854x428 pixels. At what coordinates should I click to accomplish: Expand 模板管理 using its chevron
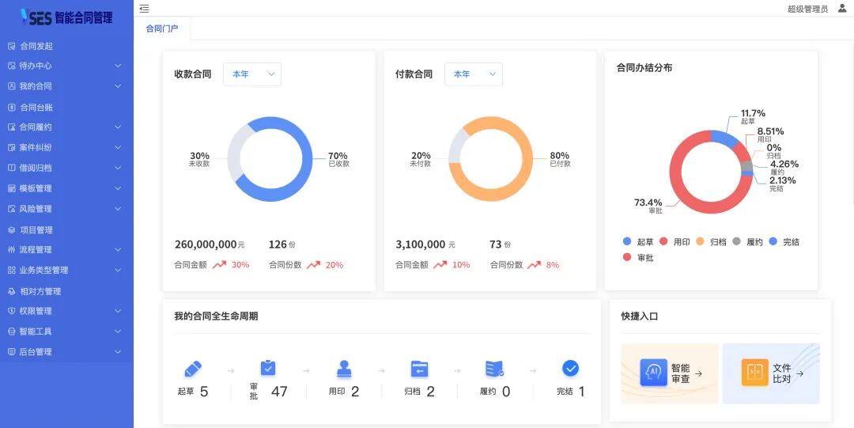118,188
